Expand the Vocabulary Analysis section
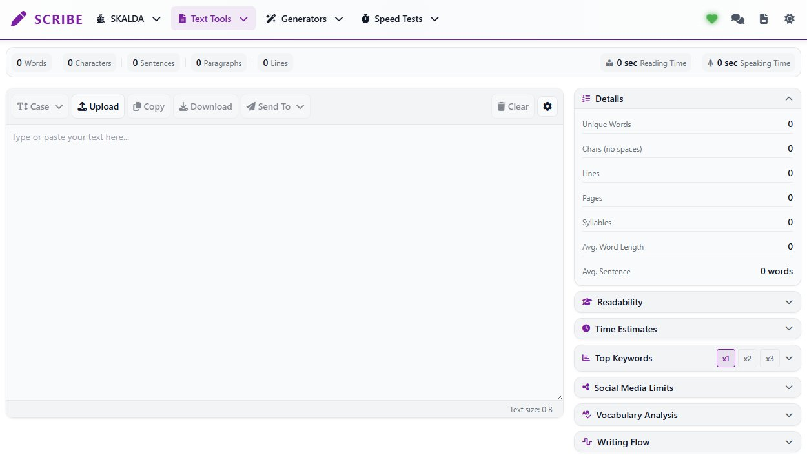The width and height of the screenshot is (807, 462). (x=687, y=415)
